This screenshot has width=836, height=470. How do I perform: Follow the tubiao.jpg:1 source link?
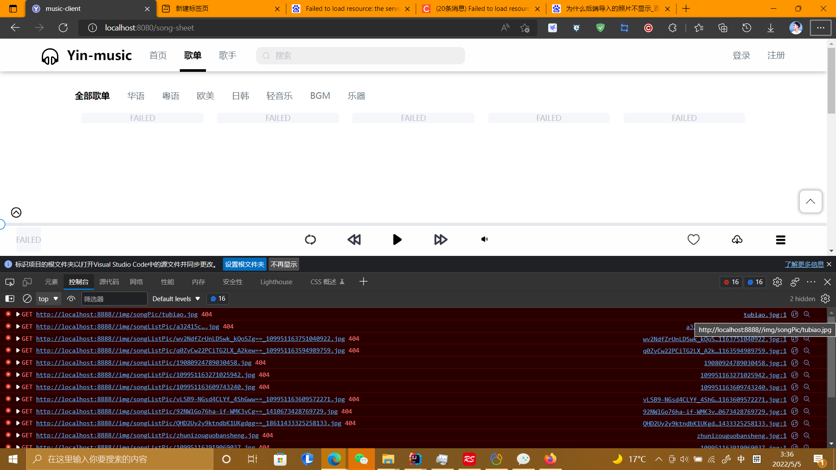(764, 315)
